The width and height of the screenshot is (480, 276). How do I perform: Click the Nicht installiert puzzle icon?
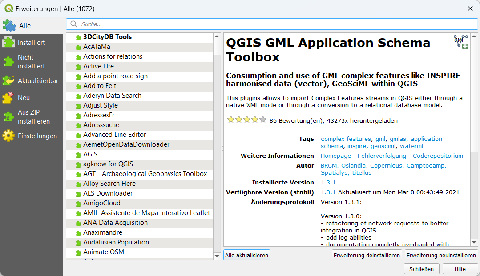click(9, 62)
